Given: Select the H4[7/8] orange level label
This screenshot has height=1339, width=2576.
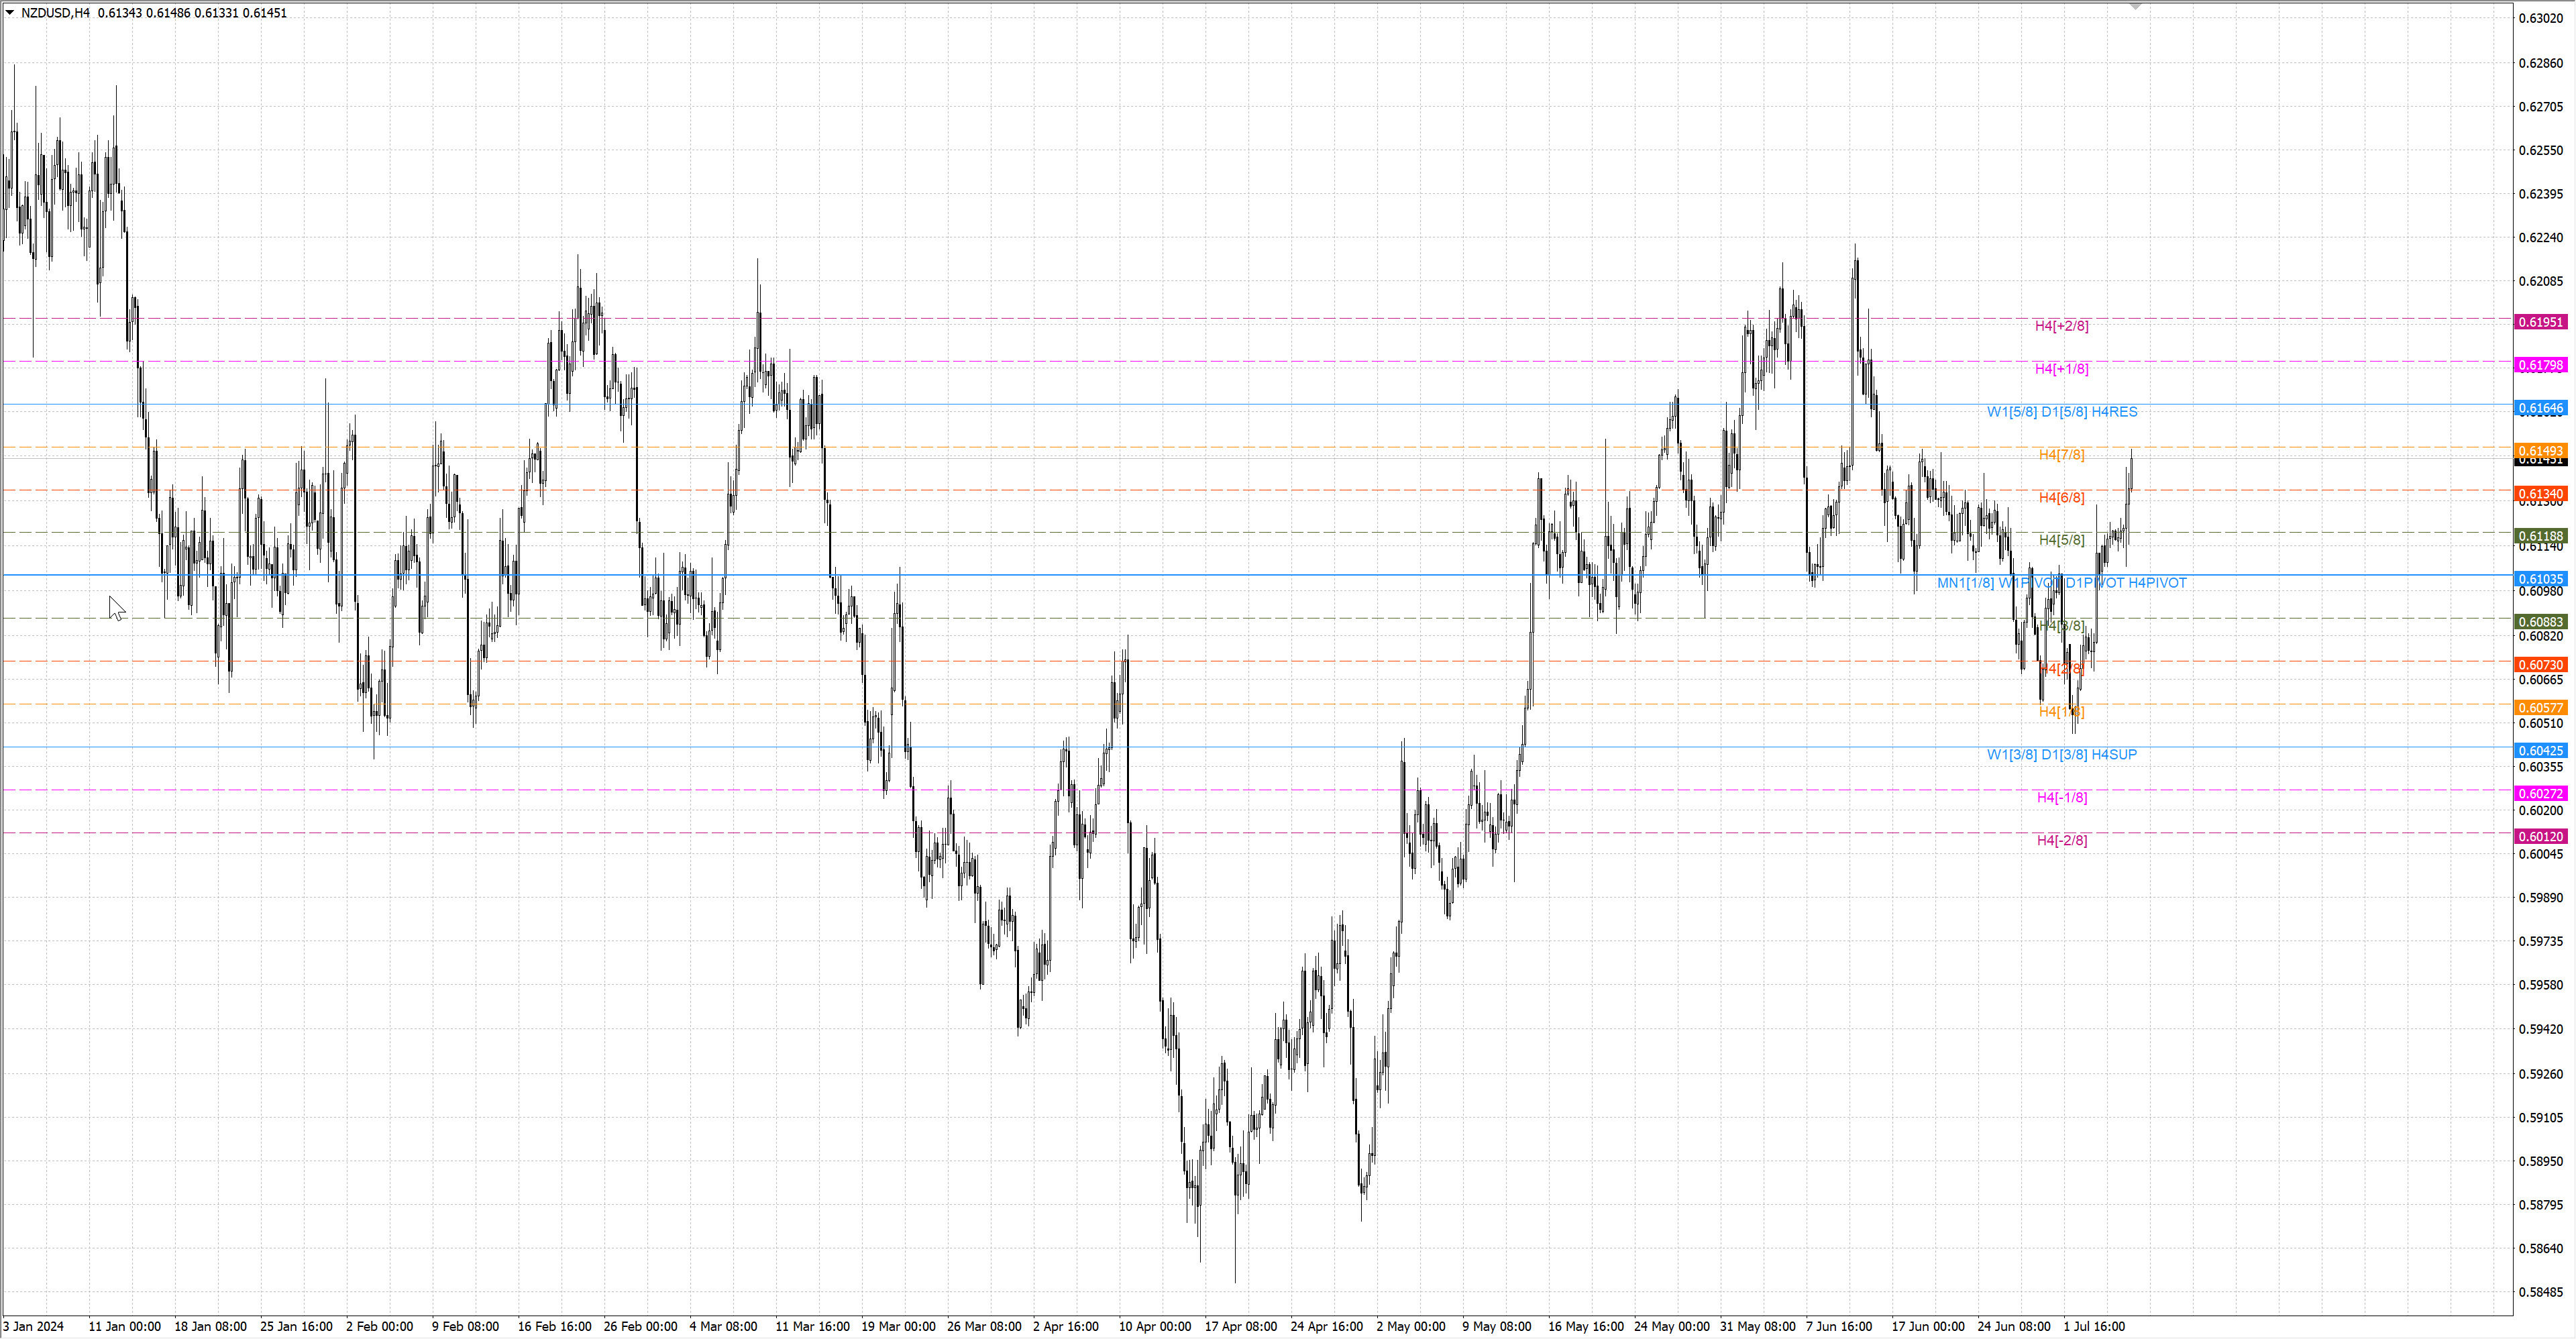Looking at the screenshot, I should (x=2061, y=455).
